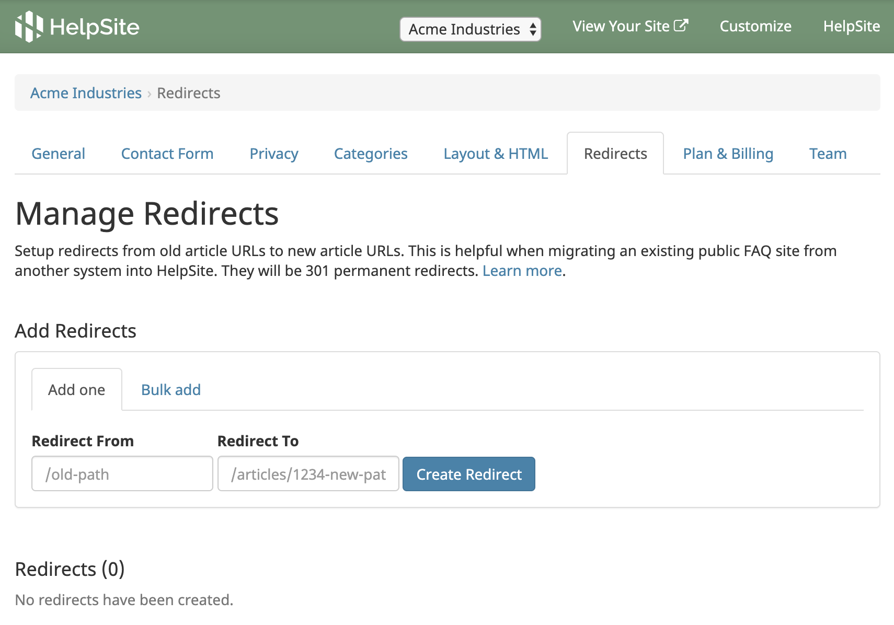The image size is (894, 625).
Task: Click the Add Redirects heading
Action: [x=76, y=331]
